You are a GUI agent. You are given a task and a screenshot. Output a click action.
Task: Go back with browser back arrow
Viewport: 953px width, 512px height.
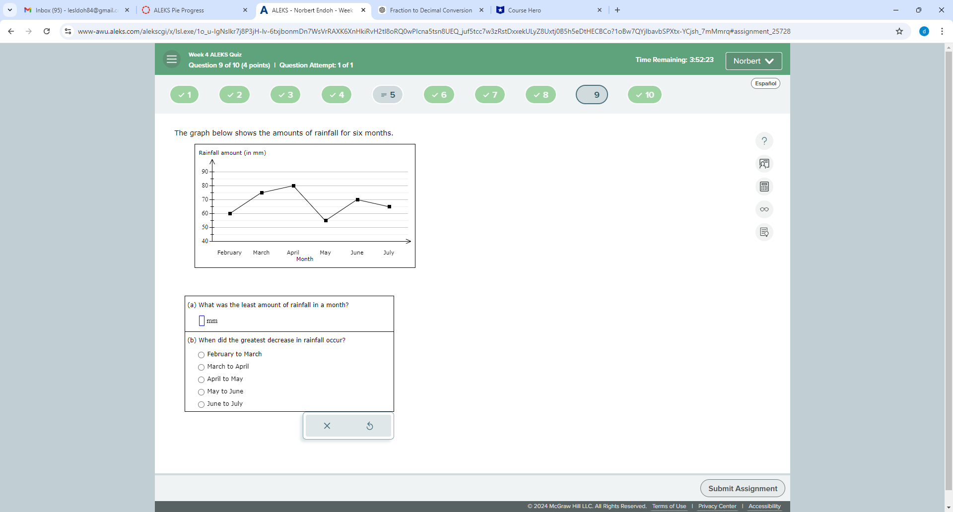[11, 31]
